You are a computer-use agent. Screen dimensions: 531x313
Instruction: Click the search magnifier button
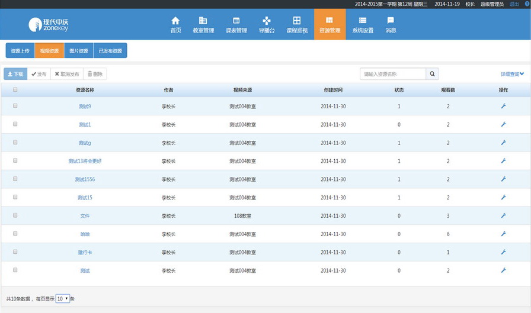[x=433, y=74]
